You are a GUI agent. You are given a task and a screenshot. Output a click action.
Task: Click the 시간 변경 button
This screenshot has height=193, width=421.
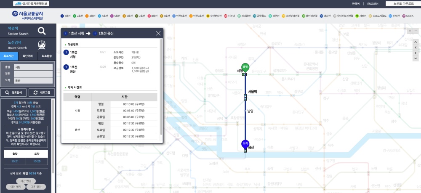26,181
